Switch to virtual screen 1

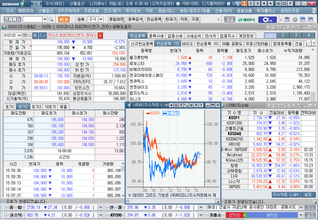tap(244, 3)
